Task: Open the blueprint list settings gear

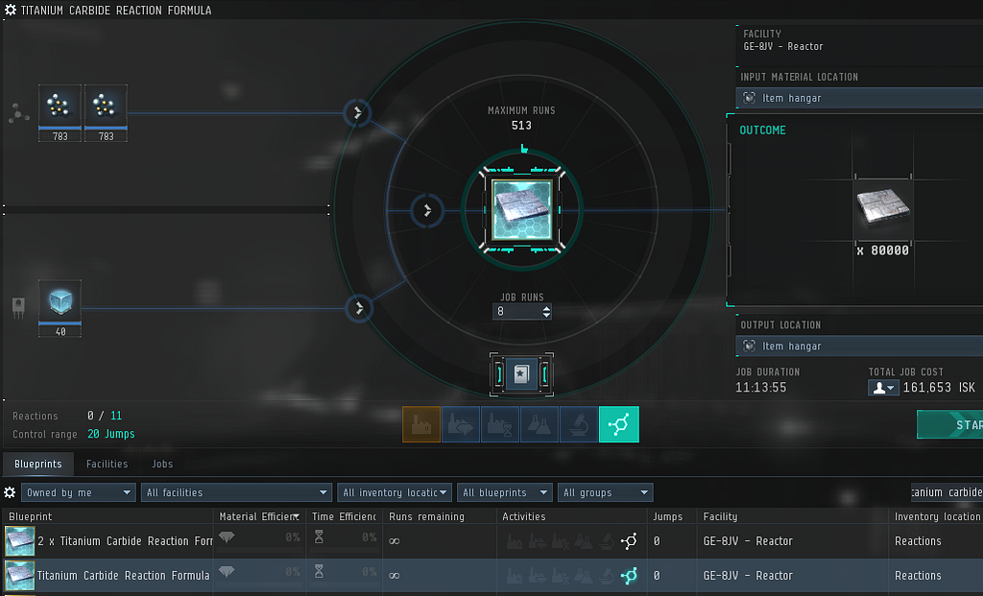Action: (x=10, y=492)
